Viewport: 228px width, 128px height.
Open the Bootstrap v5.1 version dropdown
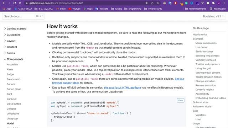(x=213, y=16)
